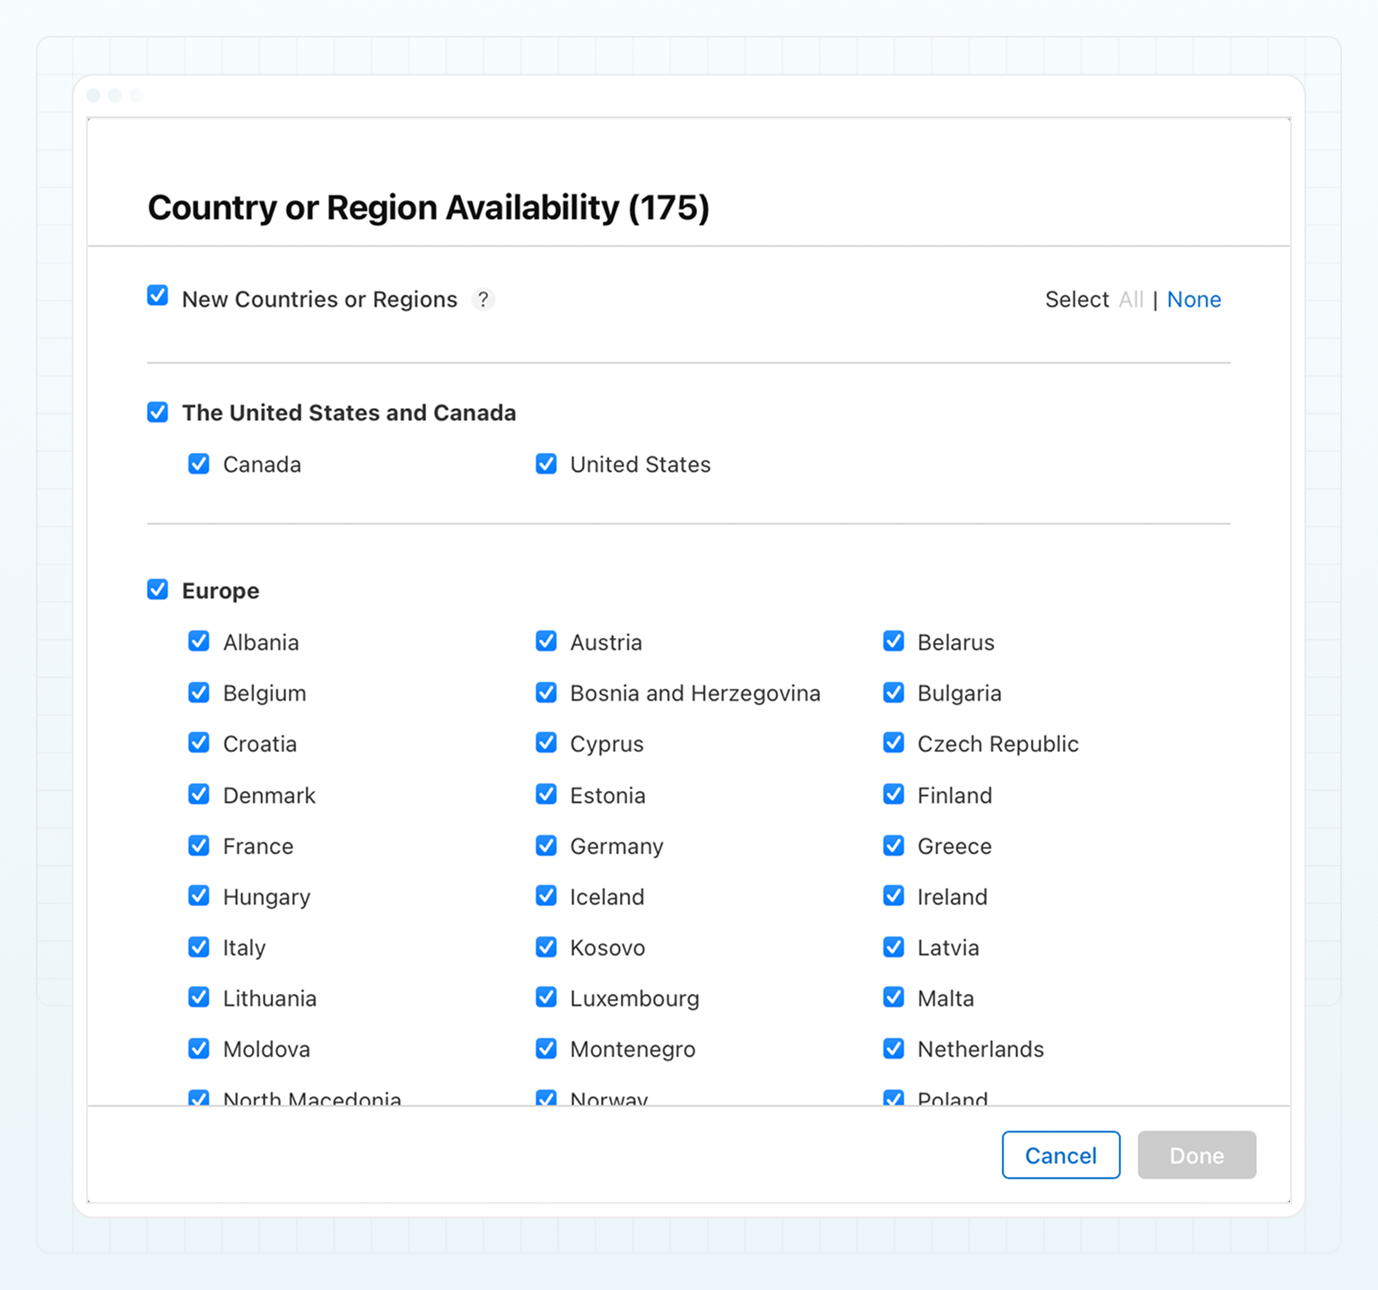
Task: Disable the New Countries or Regions checkbox
Action: pos(157,295)
